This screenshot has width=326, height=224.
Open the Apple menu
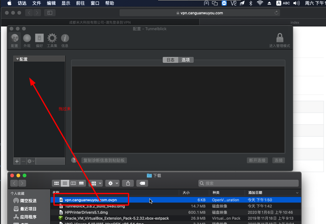pyautogui.click(x=9, y=3)
